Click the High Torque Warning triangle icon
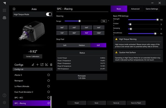This screenshot has width=166, height=108. coord(116,39)
